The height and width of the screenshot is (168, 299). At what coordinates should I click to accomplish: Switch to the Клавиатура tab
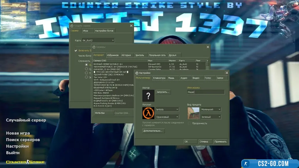(x=159, y=78)
